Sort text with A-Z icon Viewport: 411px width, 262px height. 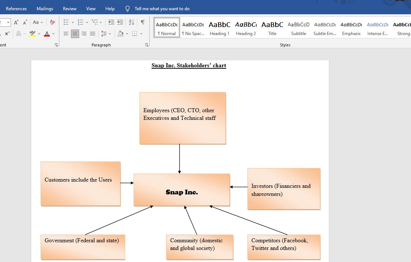132,22
